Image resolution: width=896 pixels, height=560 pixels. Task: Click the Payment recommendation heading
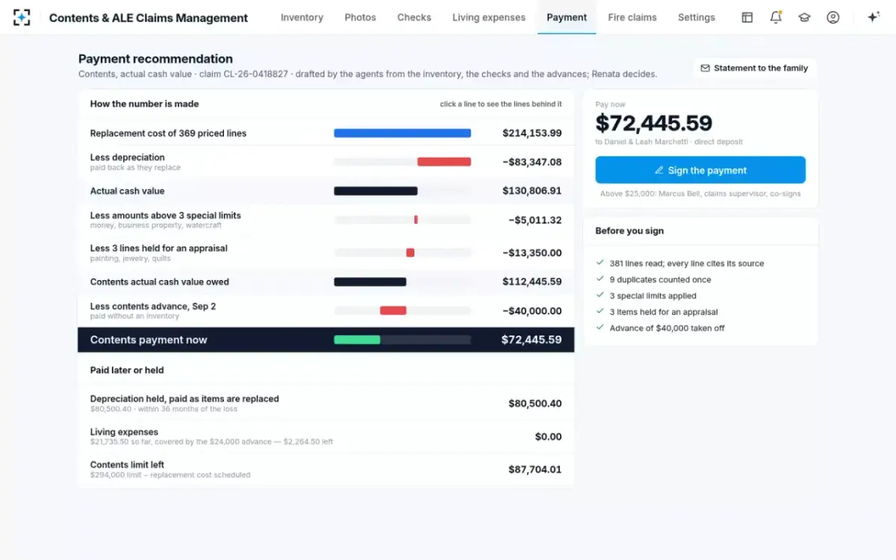pos(155,59)
